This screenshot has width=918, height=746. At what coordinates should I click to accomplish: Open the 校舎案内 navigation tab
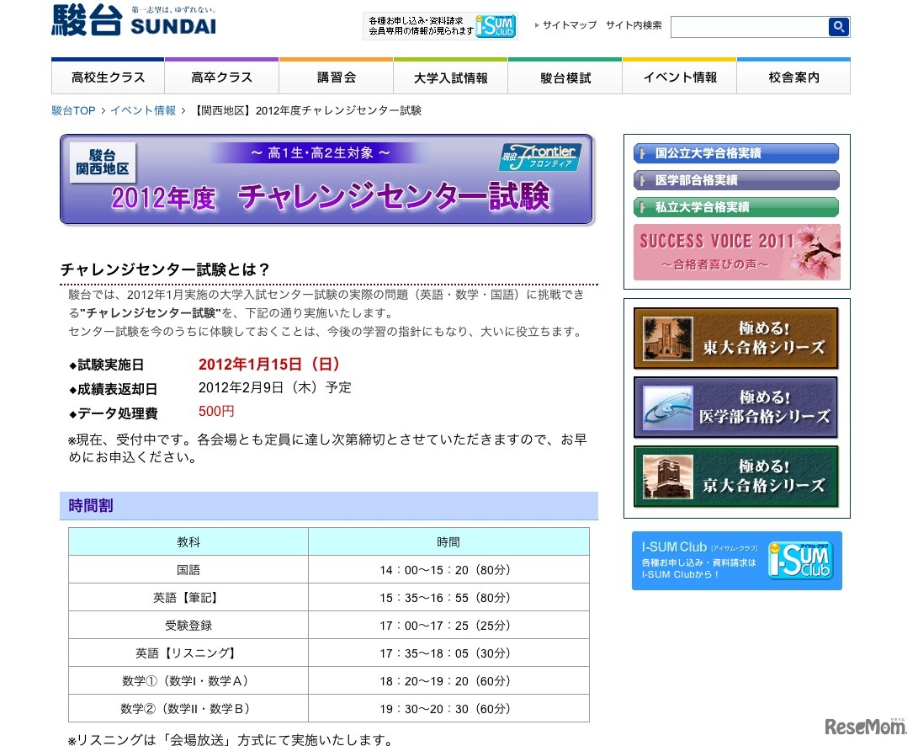tap(793, 77)
